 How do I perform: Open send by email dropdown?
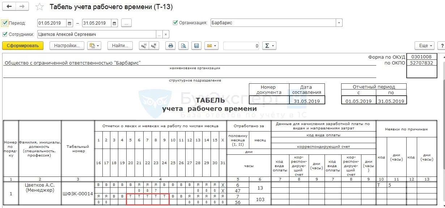[211, 46]
